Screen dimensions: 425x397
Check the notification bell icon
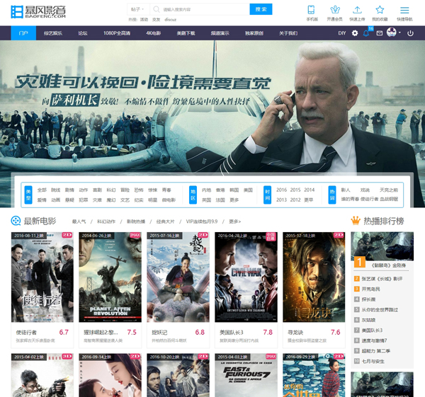point(366,33)
